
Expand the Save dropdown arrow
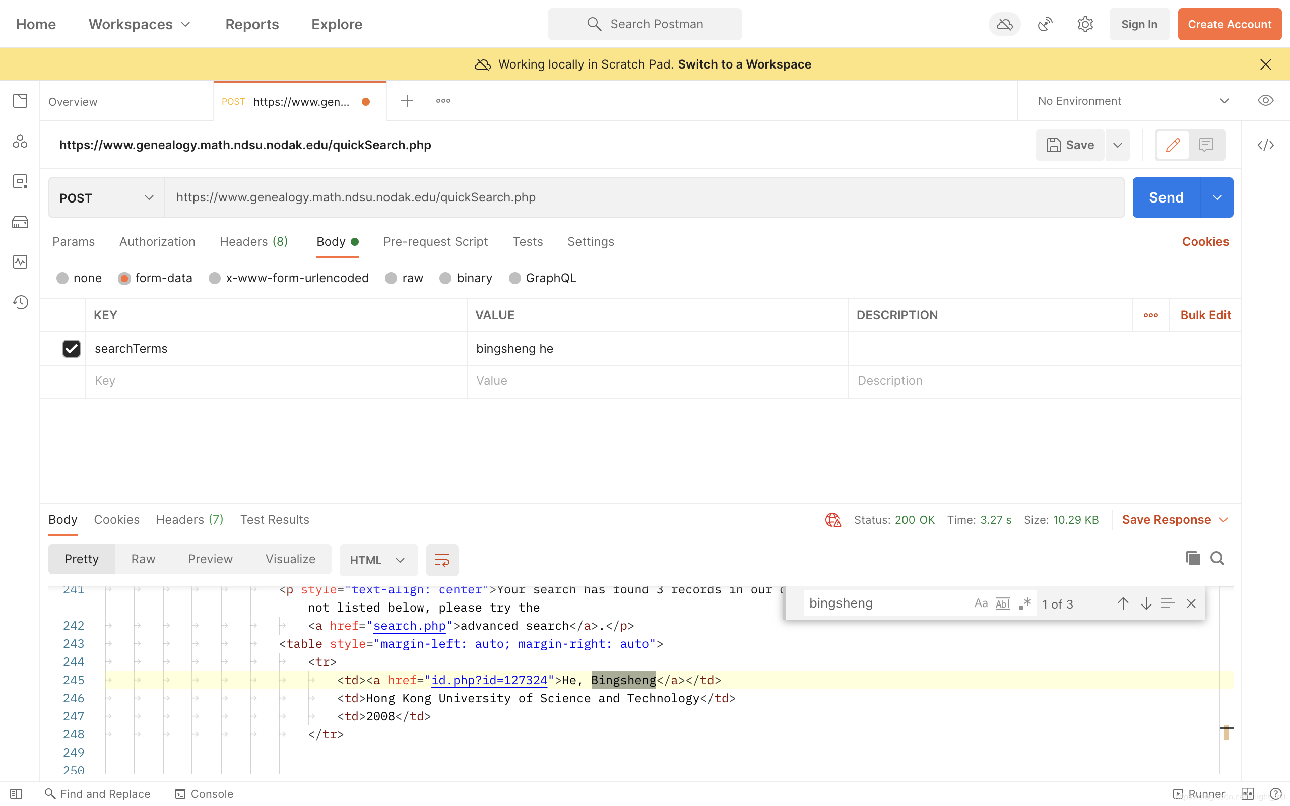(1118, 145)
